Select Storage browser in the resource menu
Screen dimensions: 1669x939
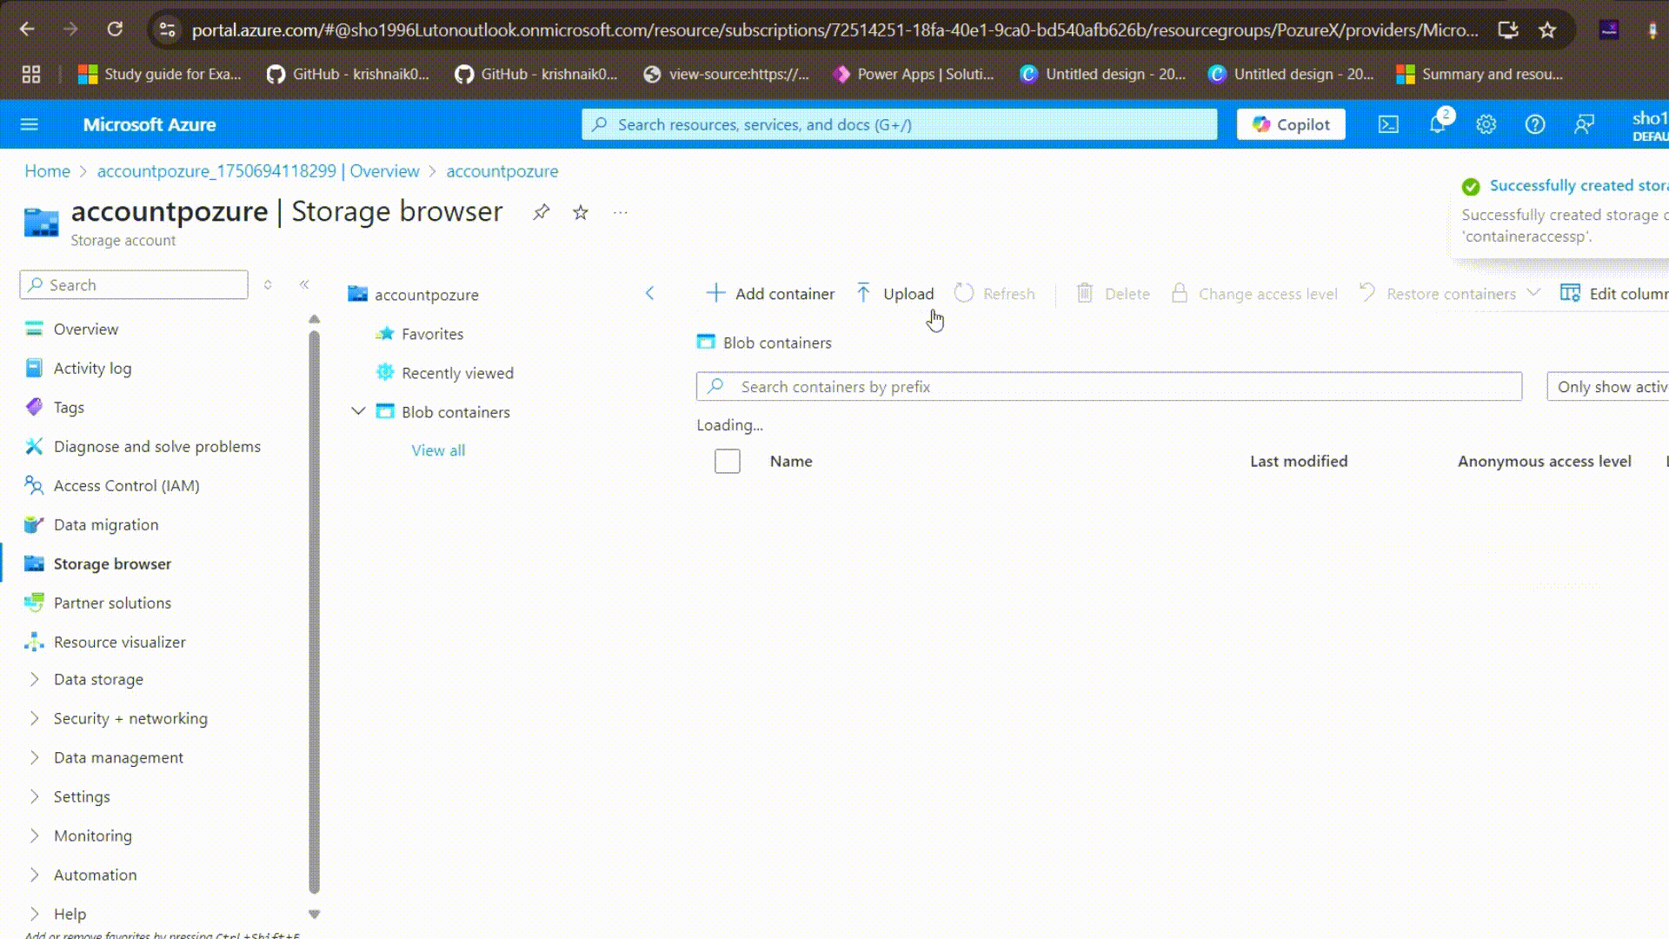(112, 563)
